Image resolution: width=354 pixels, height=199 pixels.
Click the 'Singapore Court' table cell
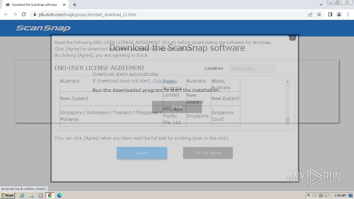pos(225,116)
